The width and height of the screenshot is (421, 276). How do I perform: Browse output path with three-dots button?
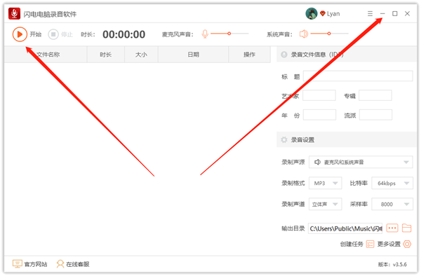tap(392, 228)
